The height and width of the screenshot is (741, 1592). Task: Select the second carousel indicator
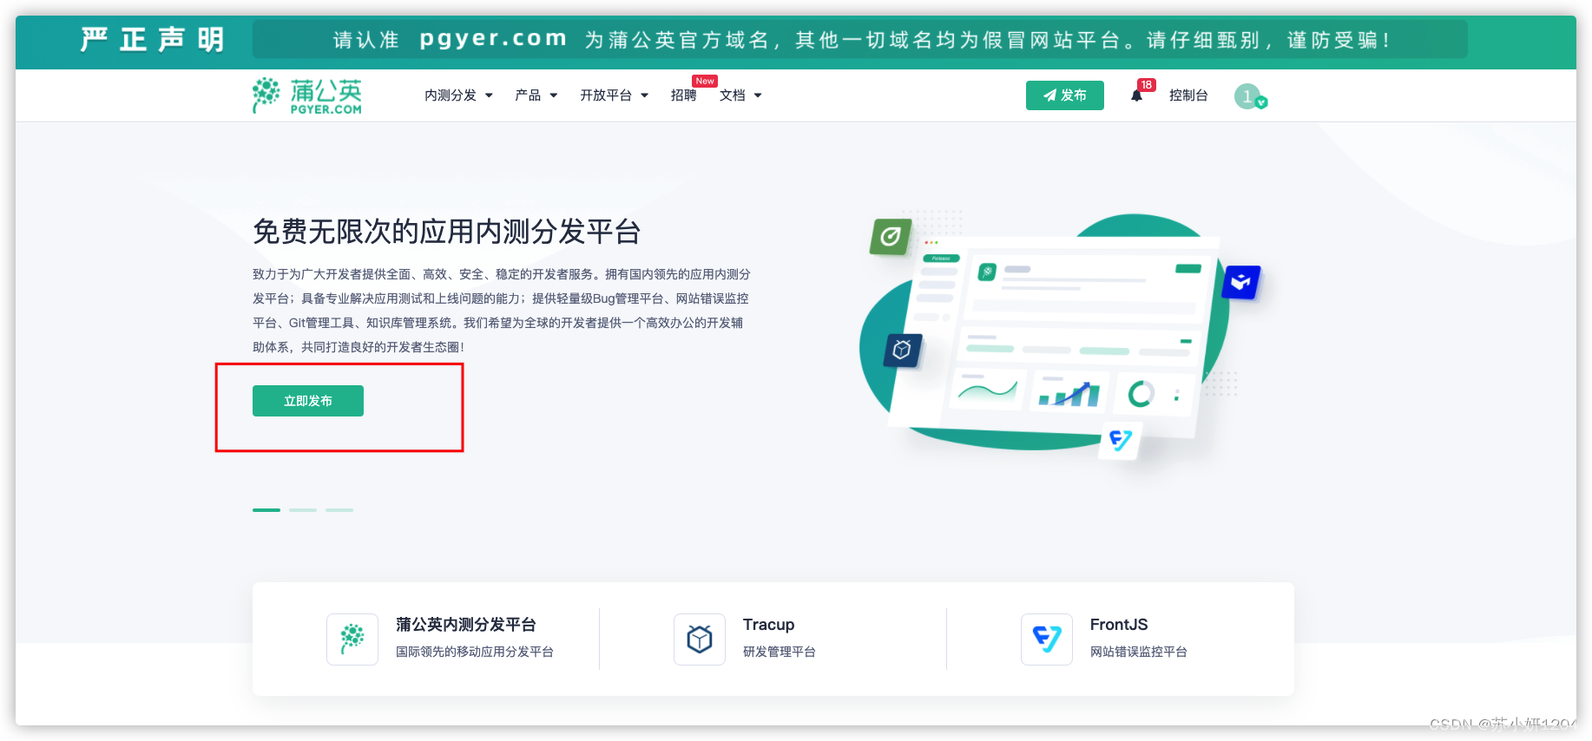point(303,510)
